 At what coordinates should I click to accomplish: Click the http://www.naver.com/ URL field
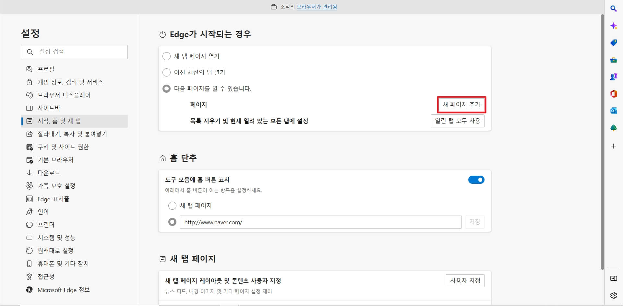coord(321,222)
